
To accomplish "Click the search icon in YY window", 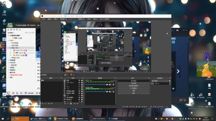I will 20,30.
